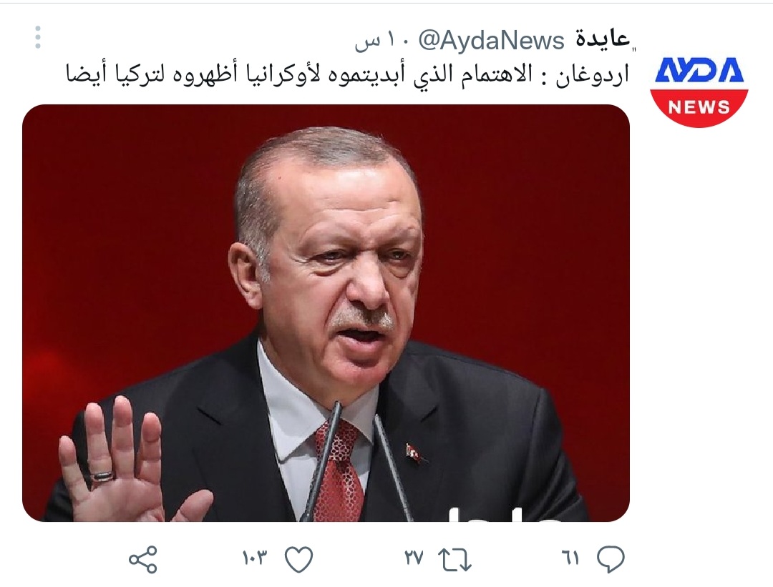Share the tweet with the share icon
The height and width of the screenshot is (587, 773).
[x=143, y=559]
